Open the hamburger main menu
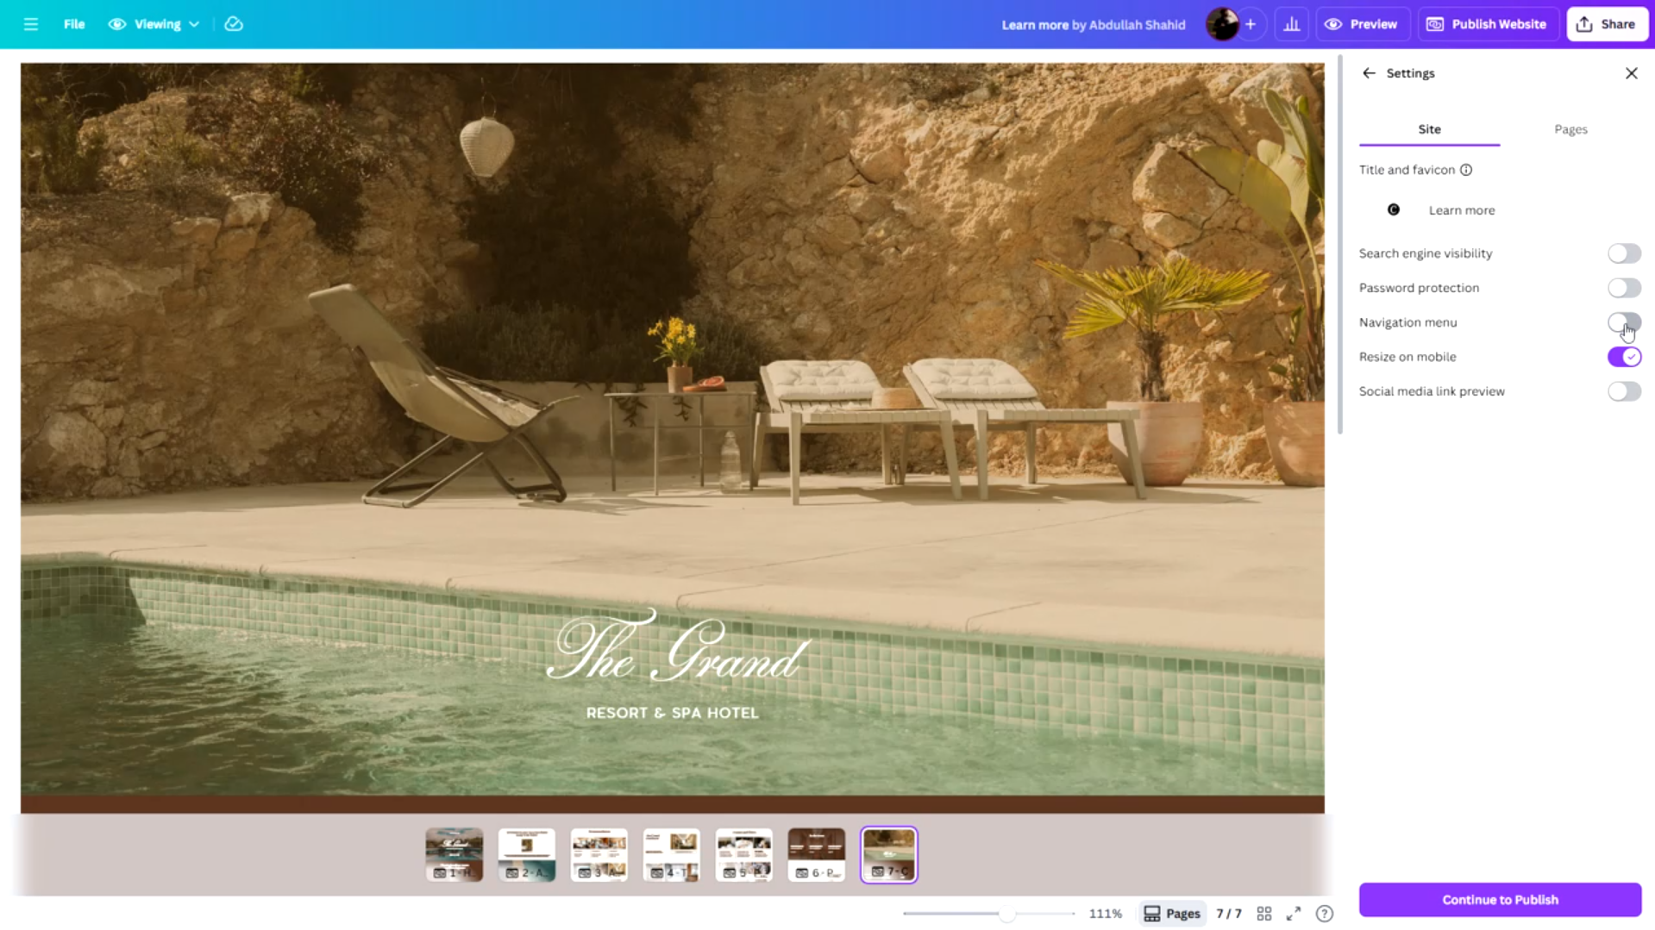The image size is (1655, 930). (31, 24)
